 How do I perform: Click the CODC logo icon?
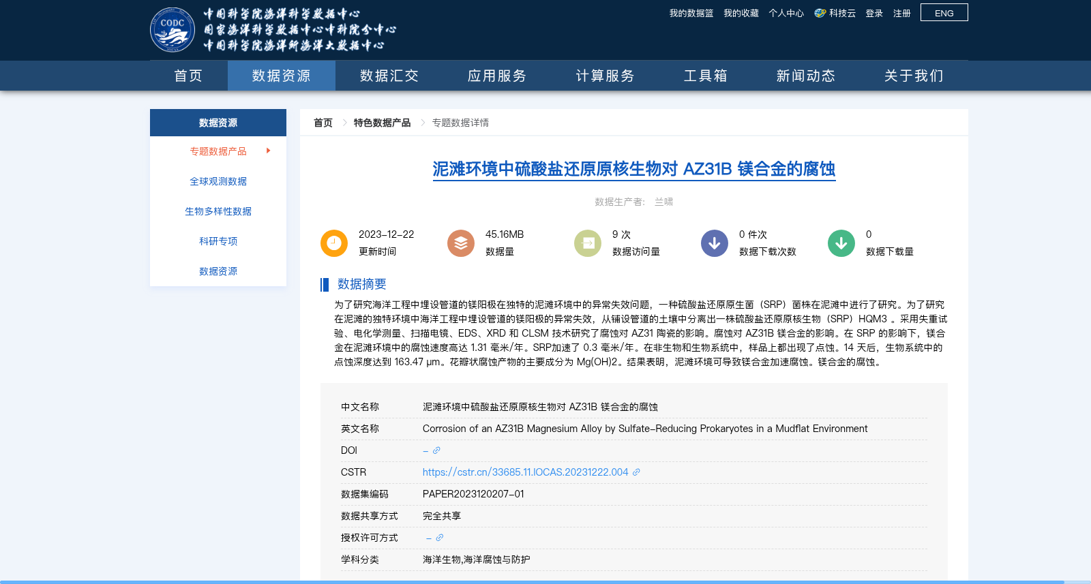(x=173, y=29)
